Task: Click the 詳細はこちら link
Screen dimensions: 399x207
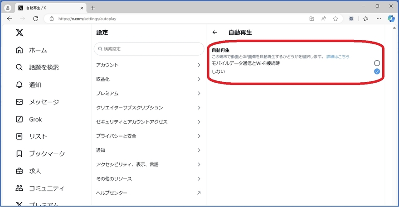Action: point(338,56)
